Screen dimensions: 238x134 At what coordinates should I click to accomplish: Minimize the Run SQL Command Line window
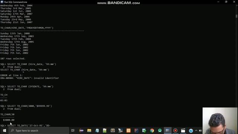point(218,2)
